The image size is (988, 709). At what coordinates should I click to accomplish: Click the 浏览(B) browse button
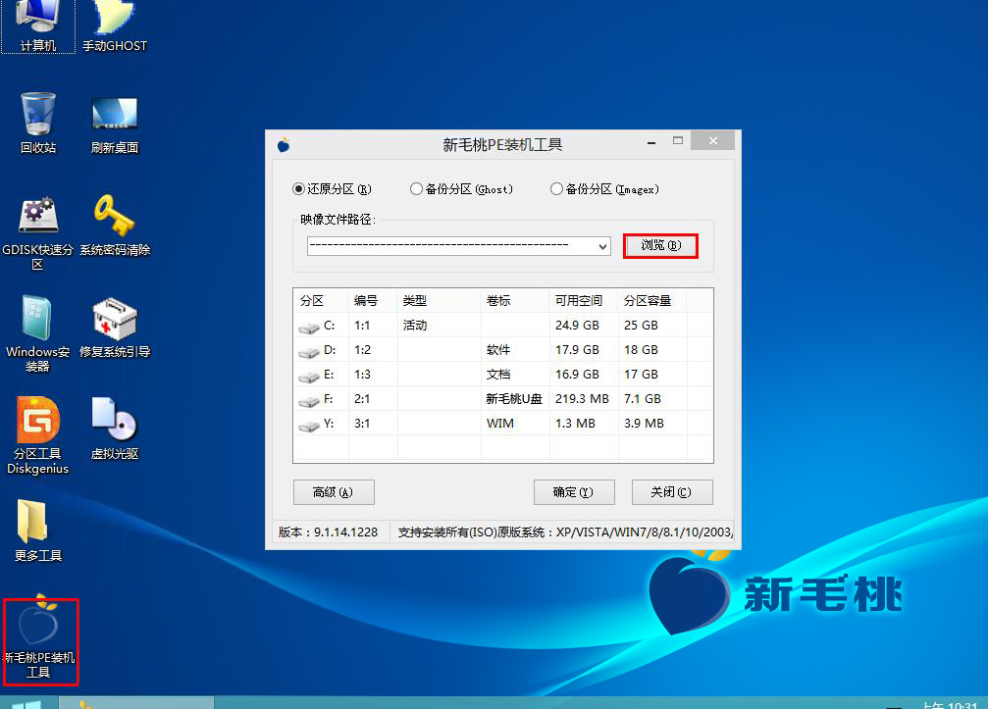tap(660, 245)
